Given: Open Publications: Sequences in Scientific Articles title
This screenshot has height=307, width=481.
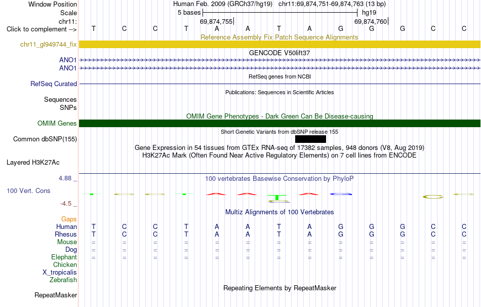Looking at the screenshot, I should tap(279, 92).
